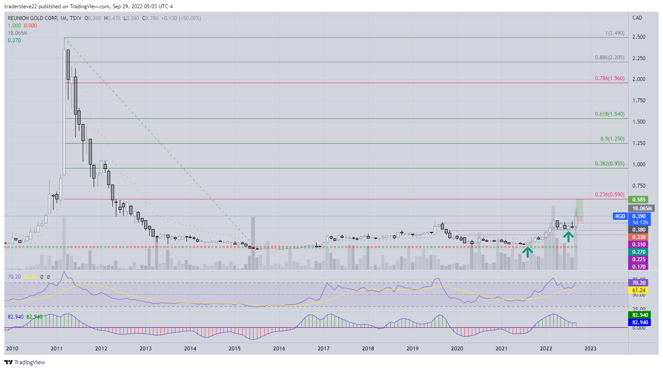Click the 0.618(1.540) Fibonacci label

point(609,114)
